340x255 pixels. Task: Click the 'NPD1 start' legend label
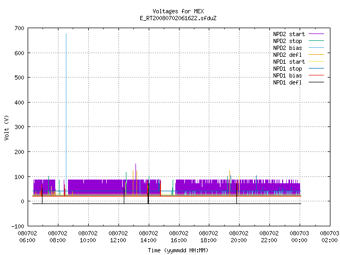pos(289,62)
